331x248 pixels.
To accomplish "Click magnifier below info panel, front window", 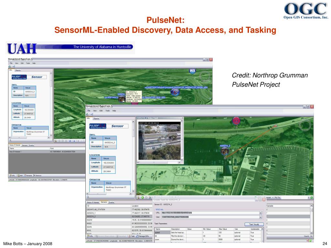I will pyautogui.click(x=88, y=197).
